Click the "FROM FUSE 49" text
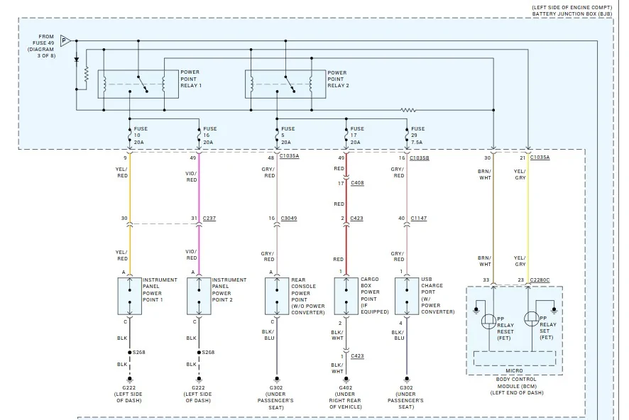 tap(43, 40)
